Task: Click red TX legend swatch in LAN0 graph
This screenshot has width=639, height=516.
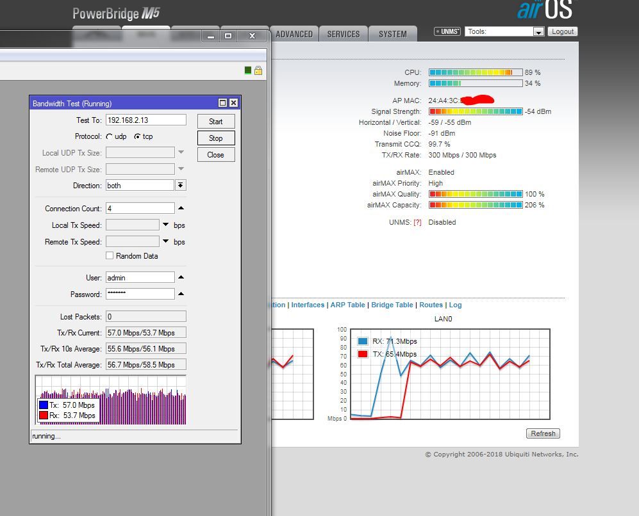Action: [362, 353]
